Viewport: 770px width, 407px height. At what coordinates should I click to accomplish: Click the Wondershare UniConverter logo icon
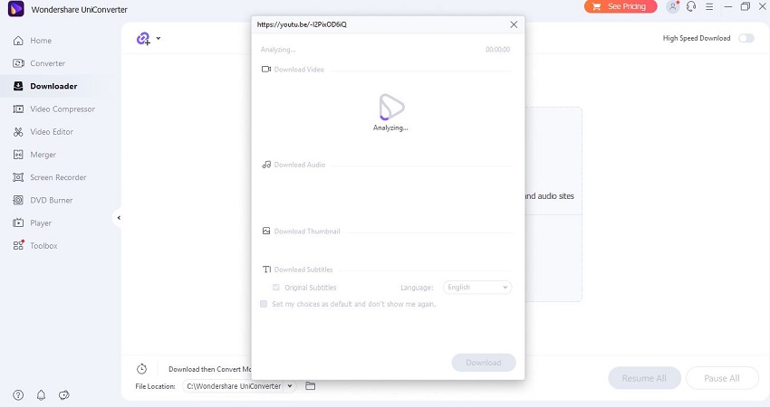(x=15, y=9)
